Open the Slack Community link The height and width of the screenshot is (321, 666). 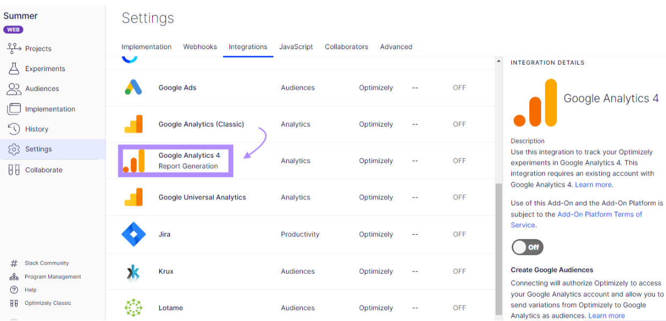47,263
